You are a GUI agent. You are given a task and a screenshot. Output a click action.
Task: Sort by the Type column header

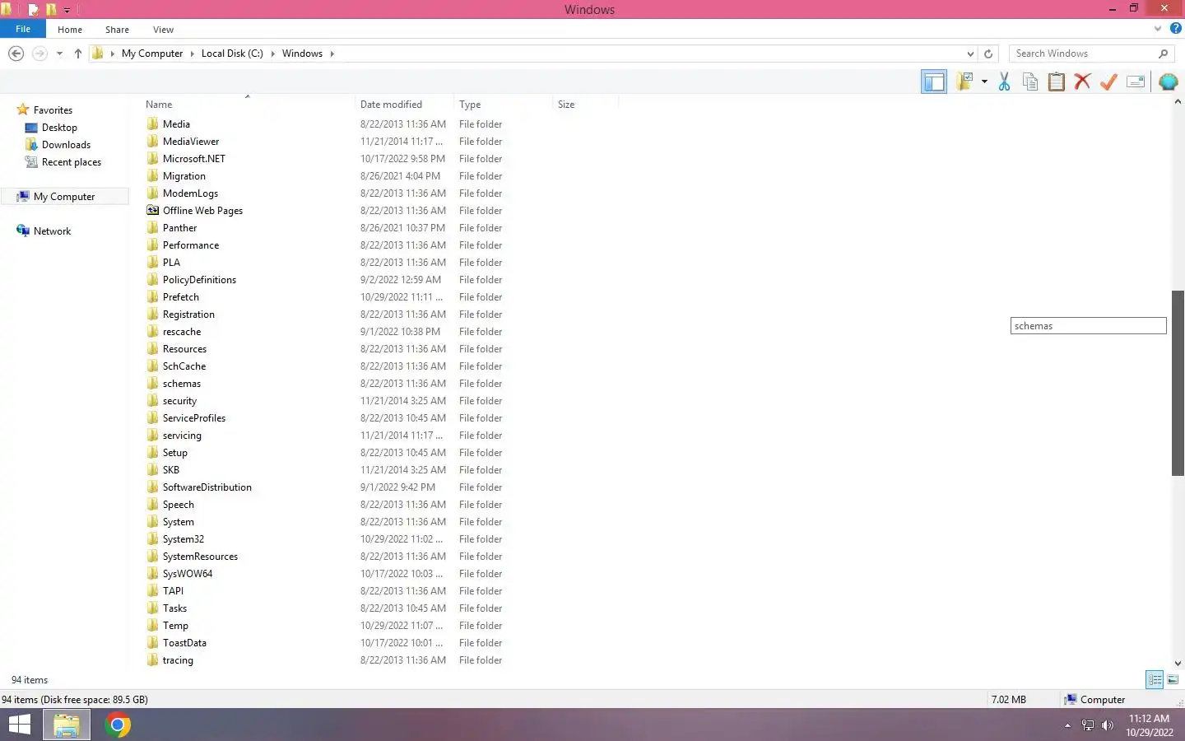(x=503, y=105)
